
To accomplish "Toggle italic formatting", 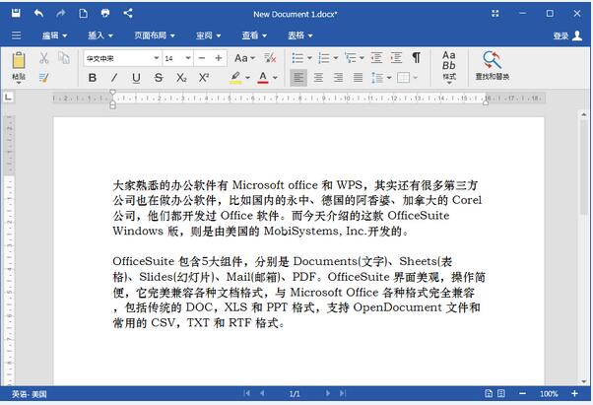I will pos(114,78).
